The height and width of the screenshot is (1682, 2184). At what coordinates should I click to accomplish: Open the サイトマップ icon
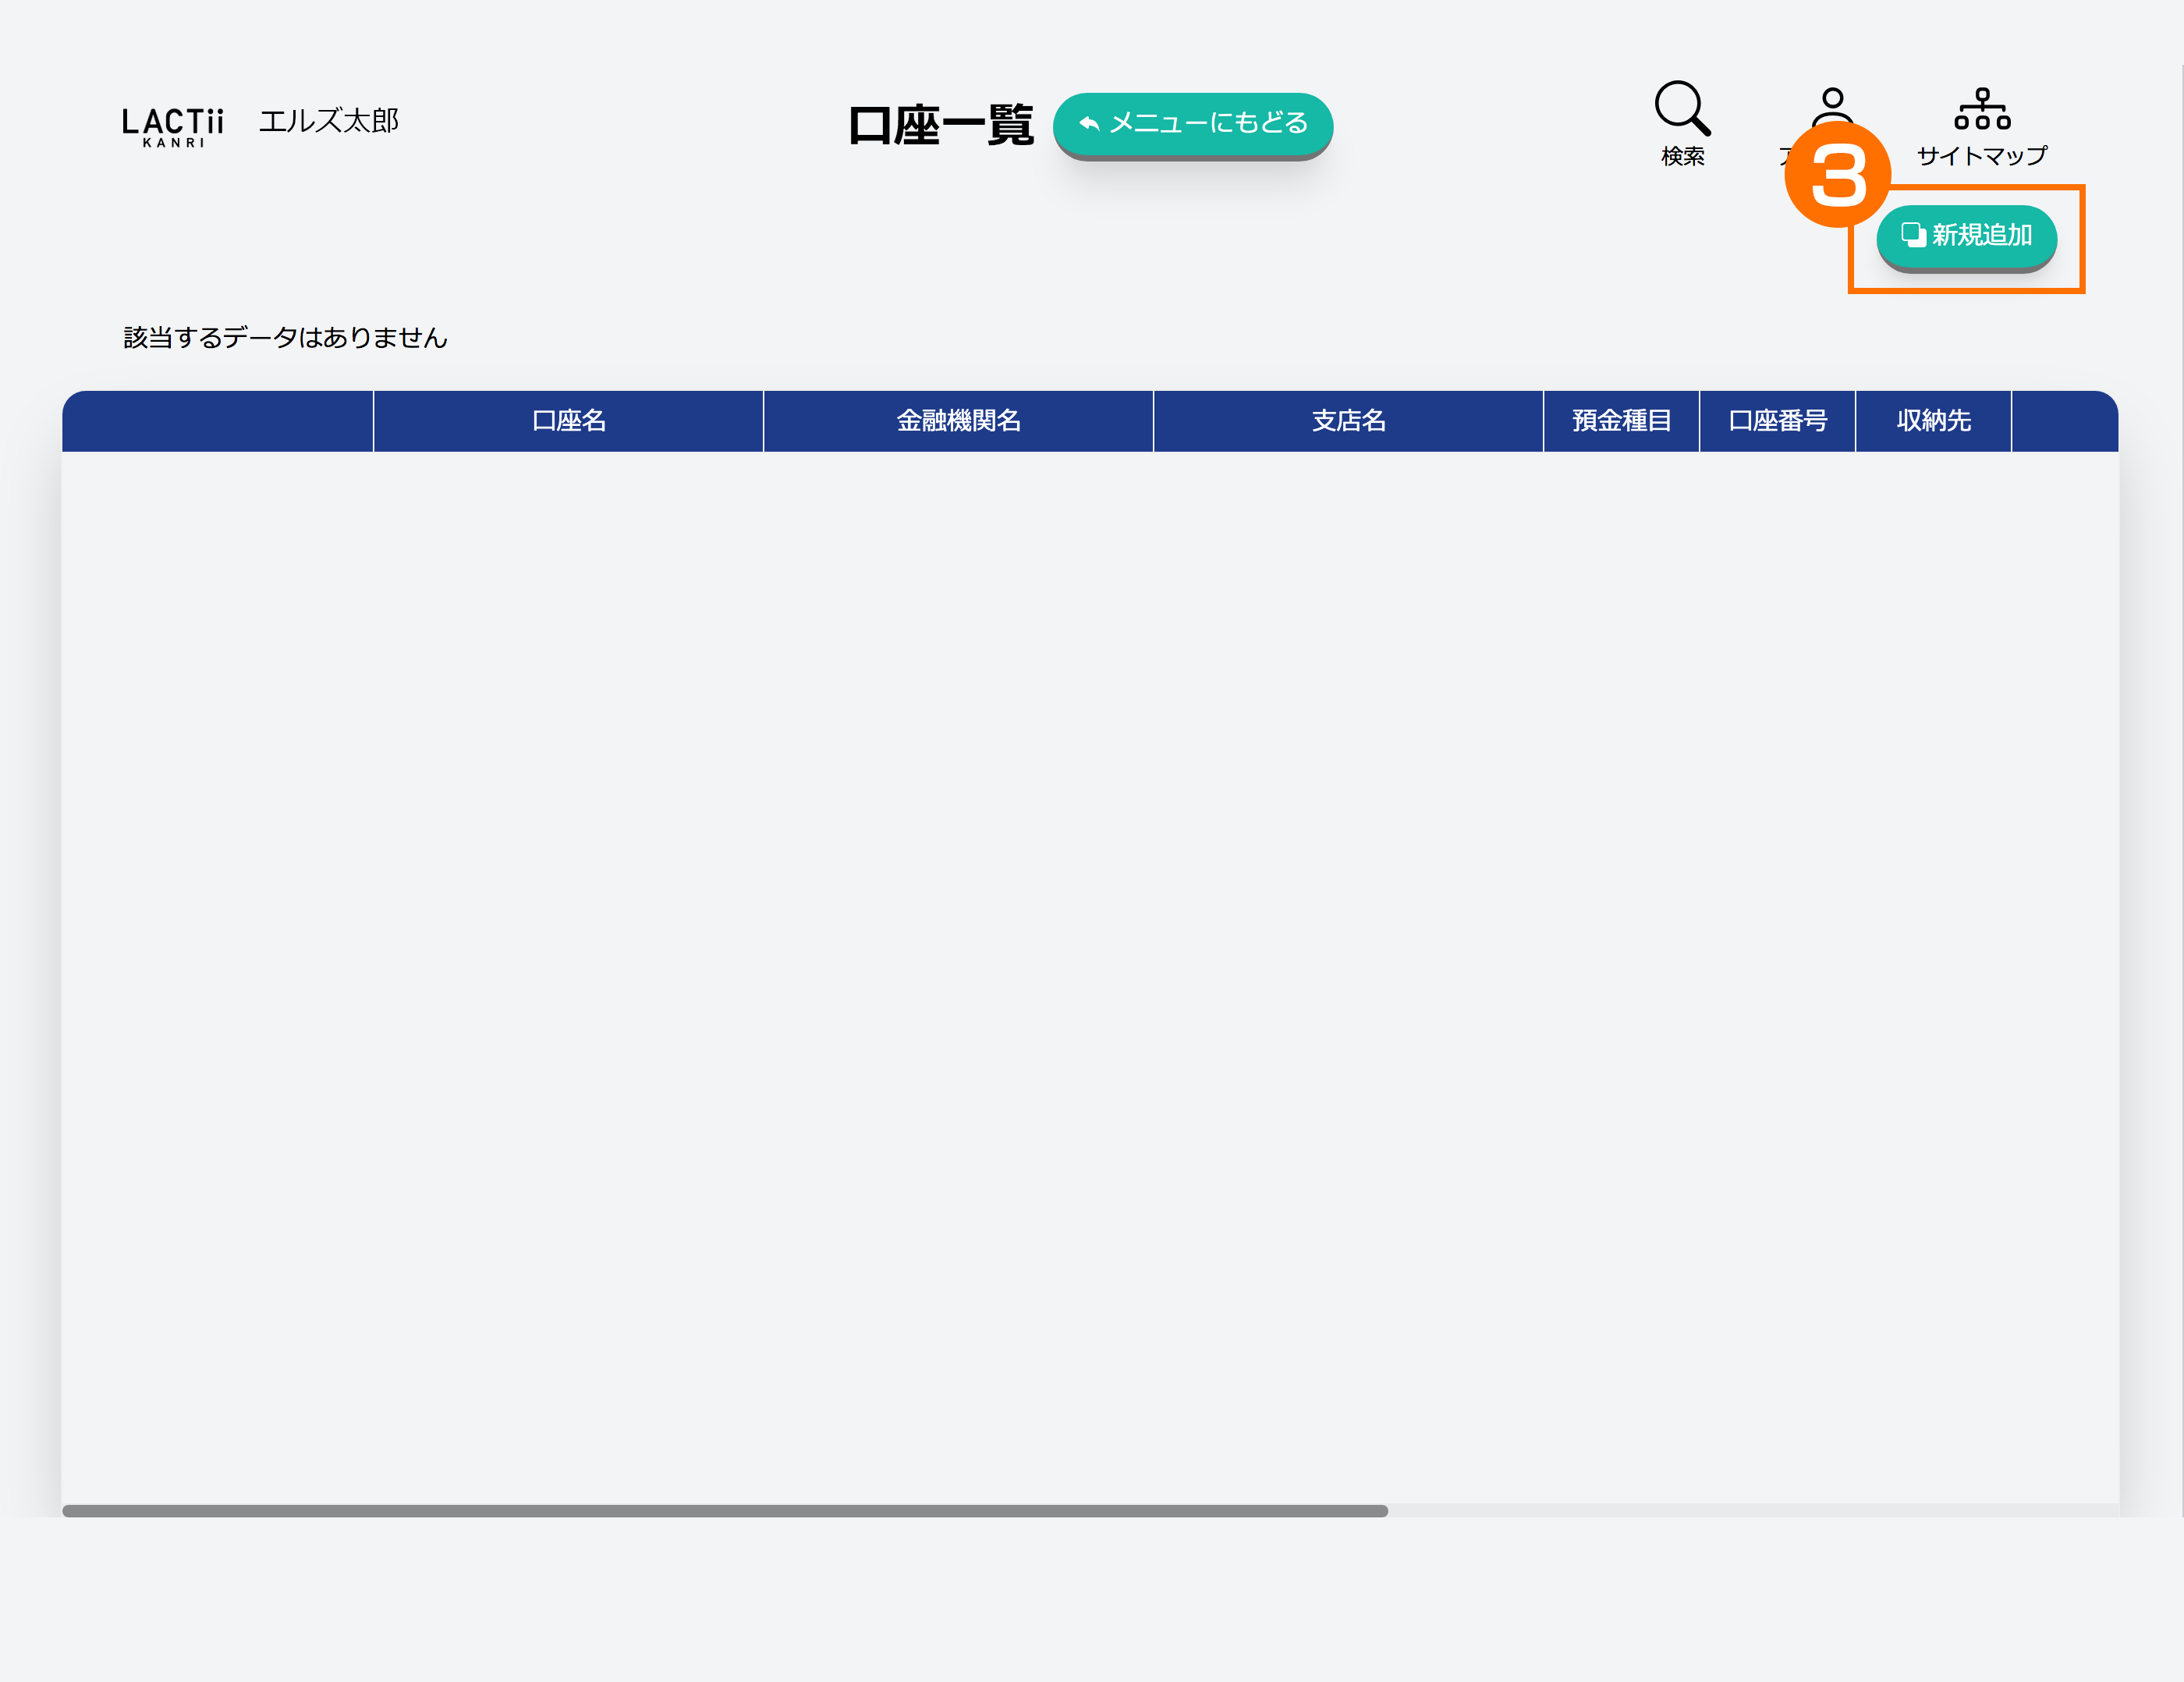1982,110
